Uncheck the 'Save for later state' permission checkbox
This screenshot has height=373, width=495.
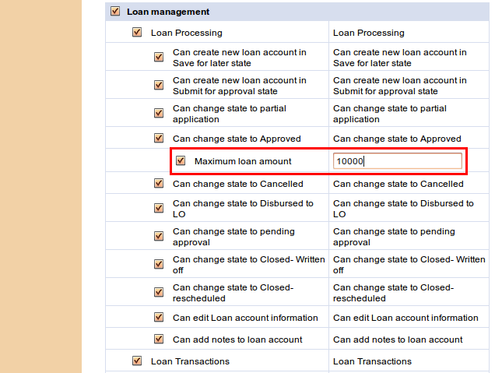click(159, 58)
